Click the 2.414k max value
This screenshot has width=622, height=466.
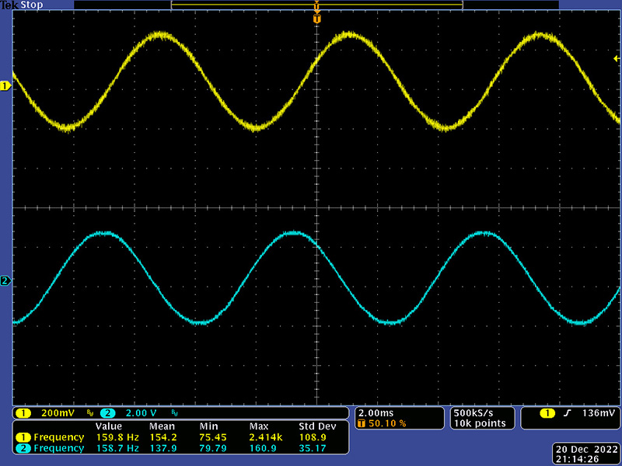click(x=266, y=437)
